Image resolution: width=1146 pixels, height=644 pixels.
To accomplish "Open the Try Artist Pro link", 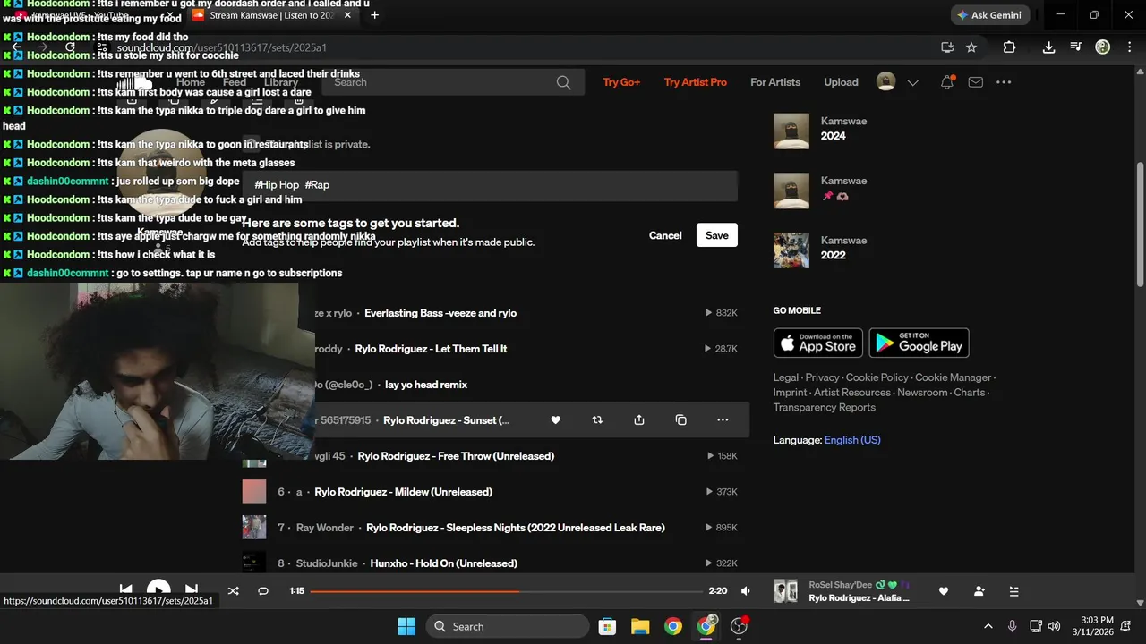I will pos(696,82).
